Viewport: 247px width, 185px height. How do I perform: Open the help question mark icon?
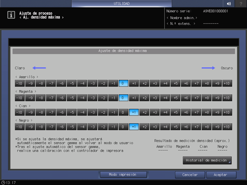(241, 3)
